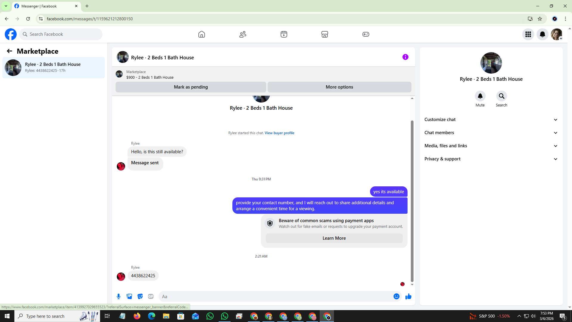
Task: Click the Mark as pending button
Action: [191, 87]
